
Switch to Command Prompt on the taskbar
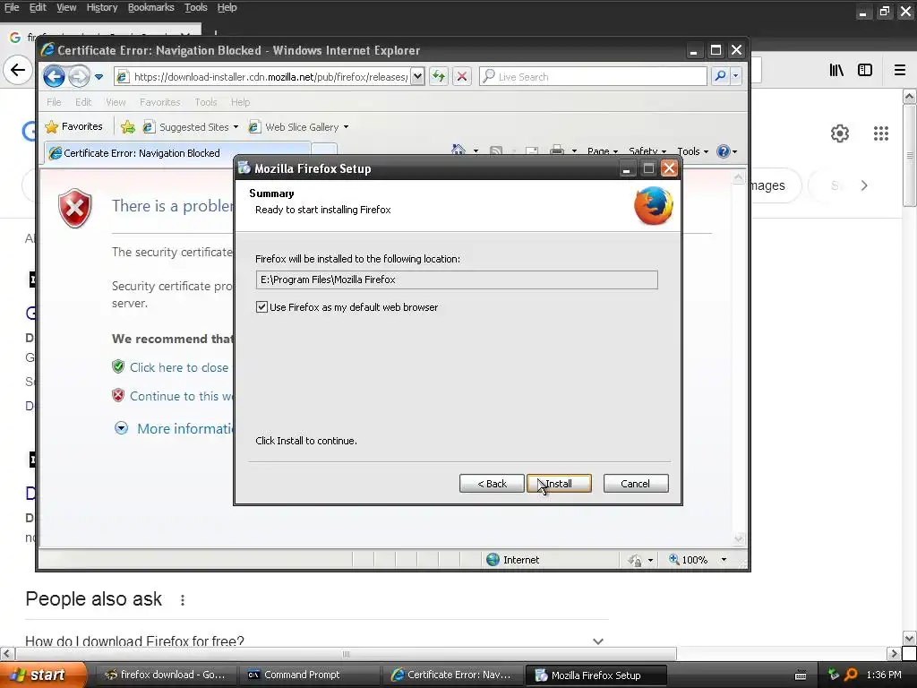point(310,675)
